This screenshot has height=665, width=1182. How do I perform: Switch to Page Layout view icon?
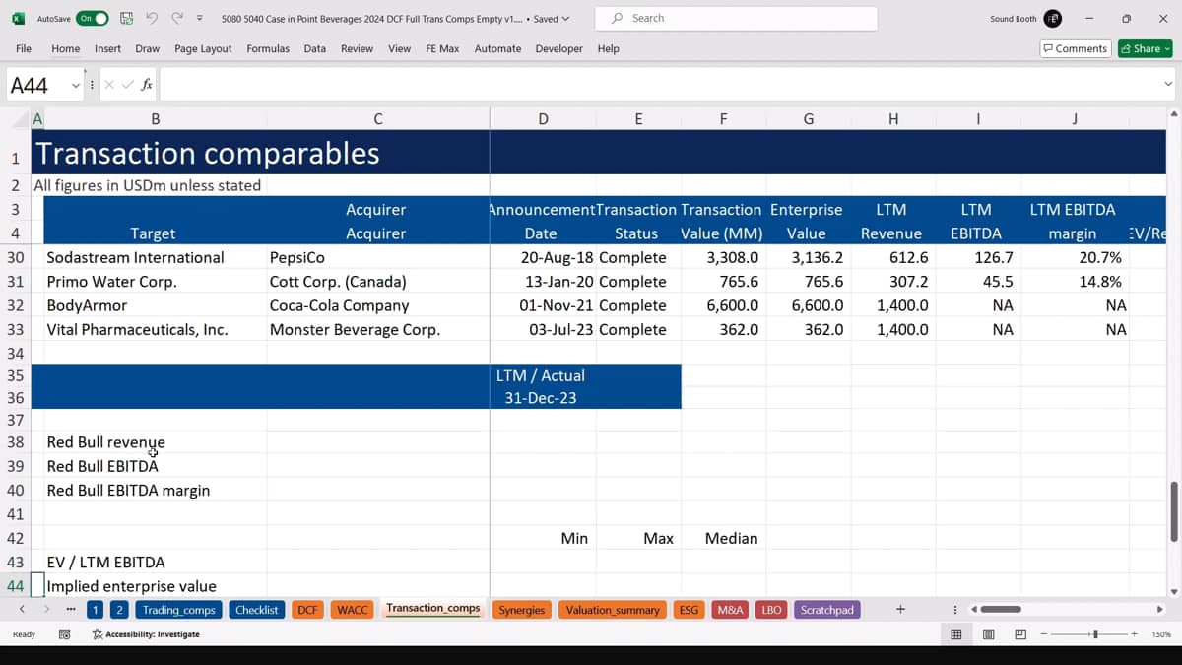coord(988,634)
